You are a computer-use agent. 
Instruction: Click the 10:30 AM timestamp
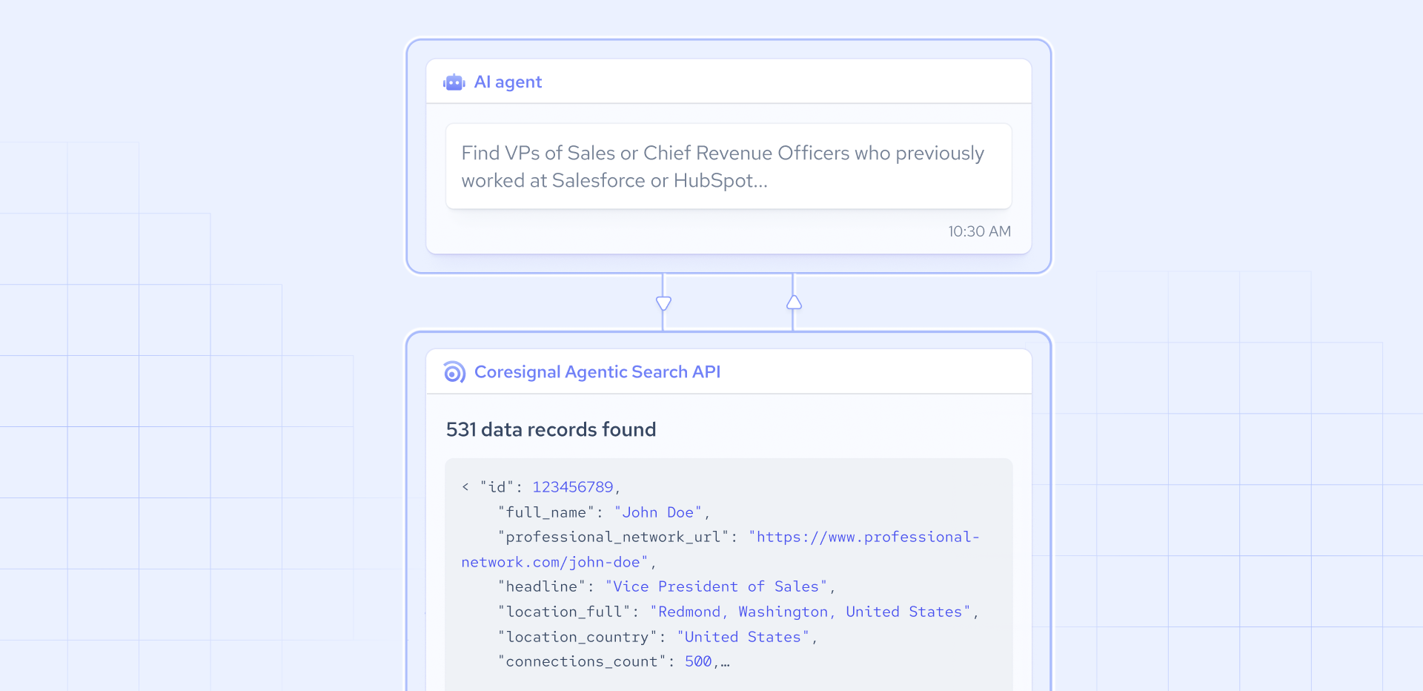979,231
